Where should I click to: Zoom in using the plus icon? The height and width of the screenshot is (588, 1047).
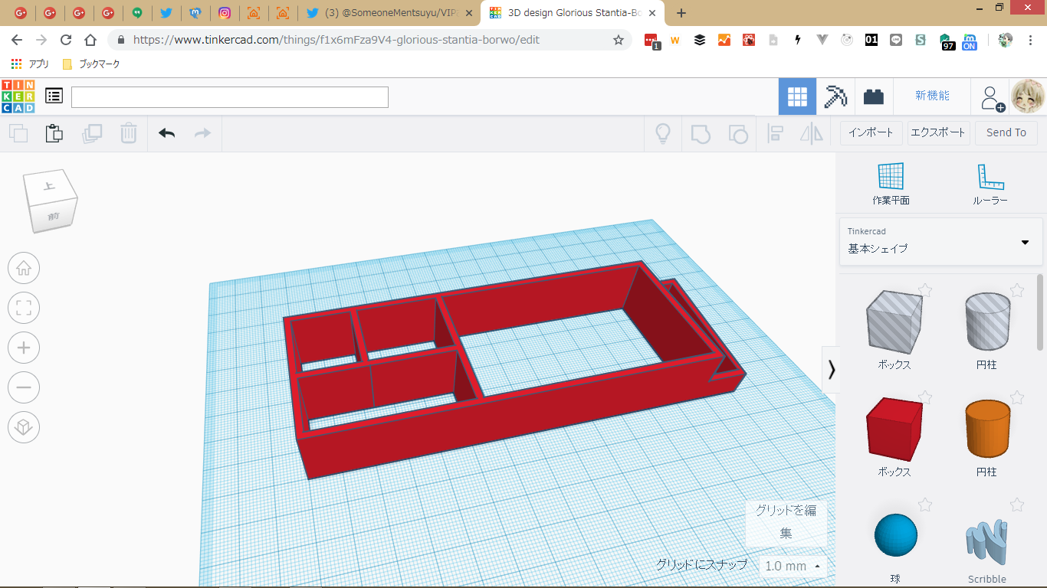click(x=24, y=348)
